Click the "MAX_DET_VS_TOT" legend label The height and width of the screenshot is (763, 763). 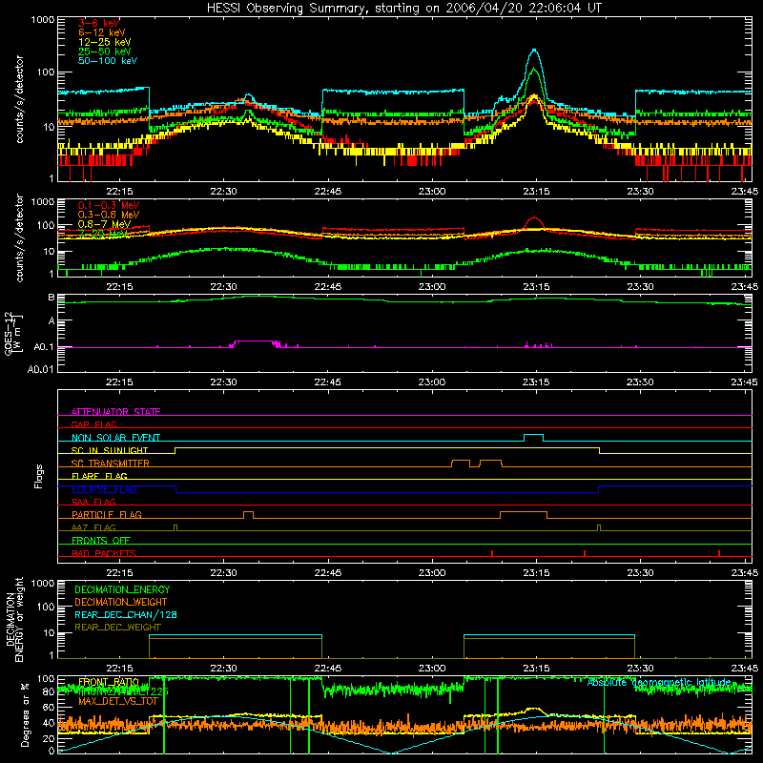118,701
